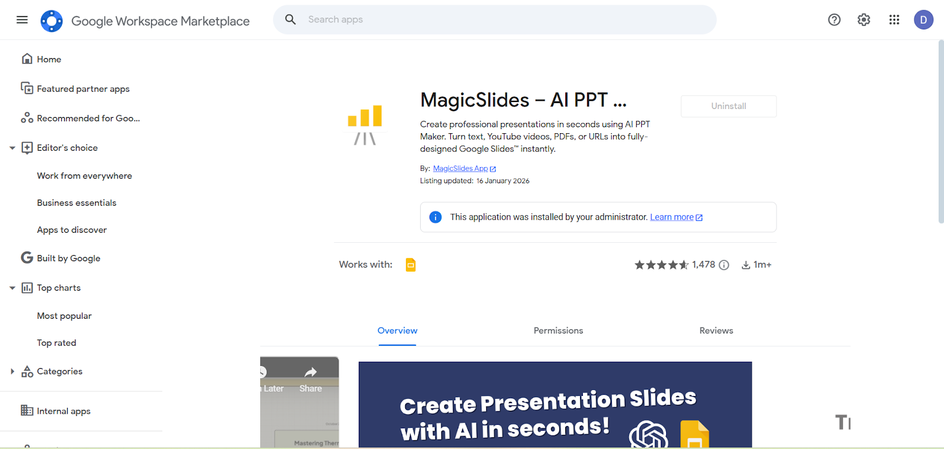Open Featured partner apps
Screen dimensions: 944x449
(83, 88)
